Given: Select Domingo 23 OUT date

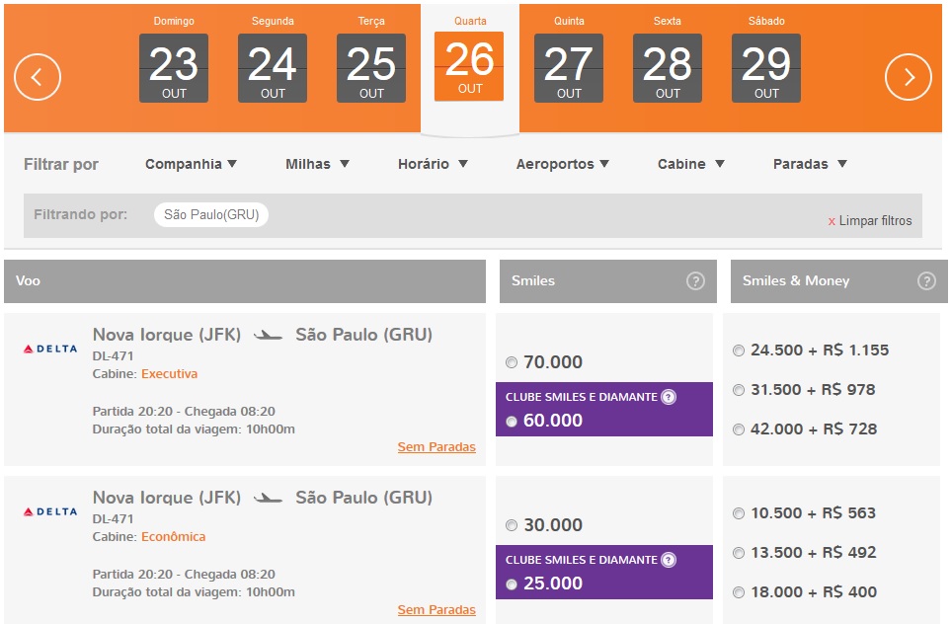Looking at the screenshot, I should [174, 68].
